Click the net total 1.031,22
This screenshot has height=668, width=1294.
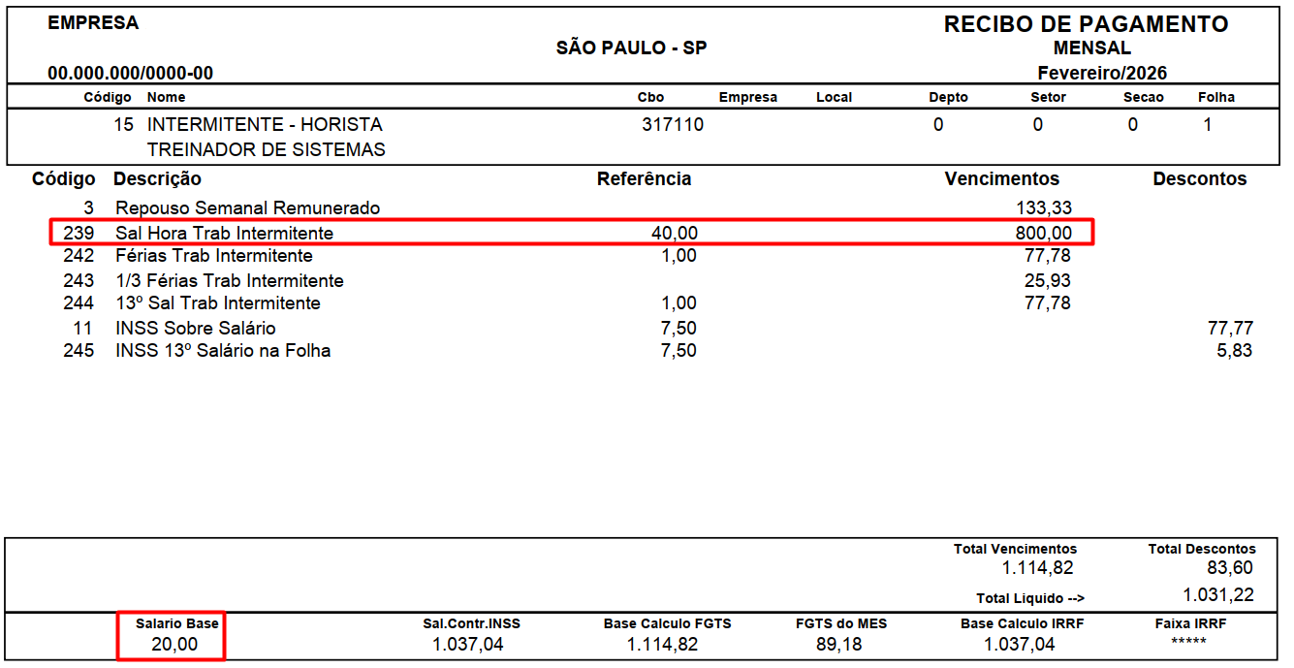pyautogui.click(x=1217, y=595)
